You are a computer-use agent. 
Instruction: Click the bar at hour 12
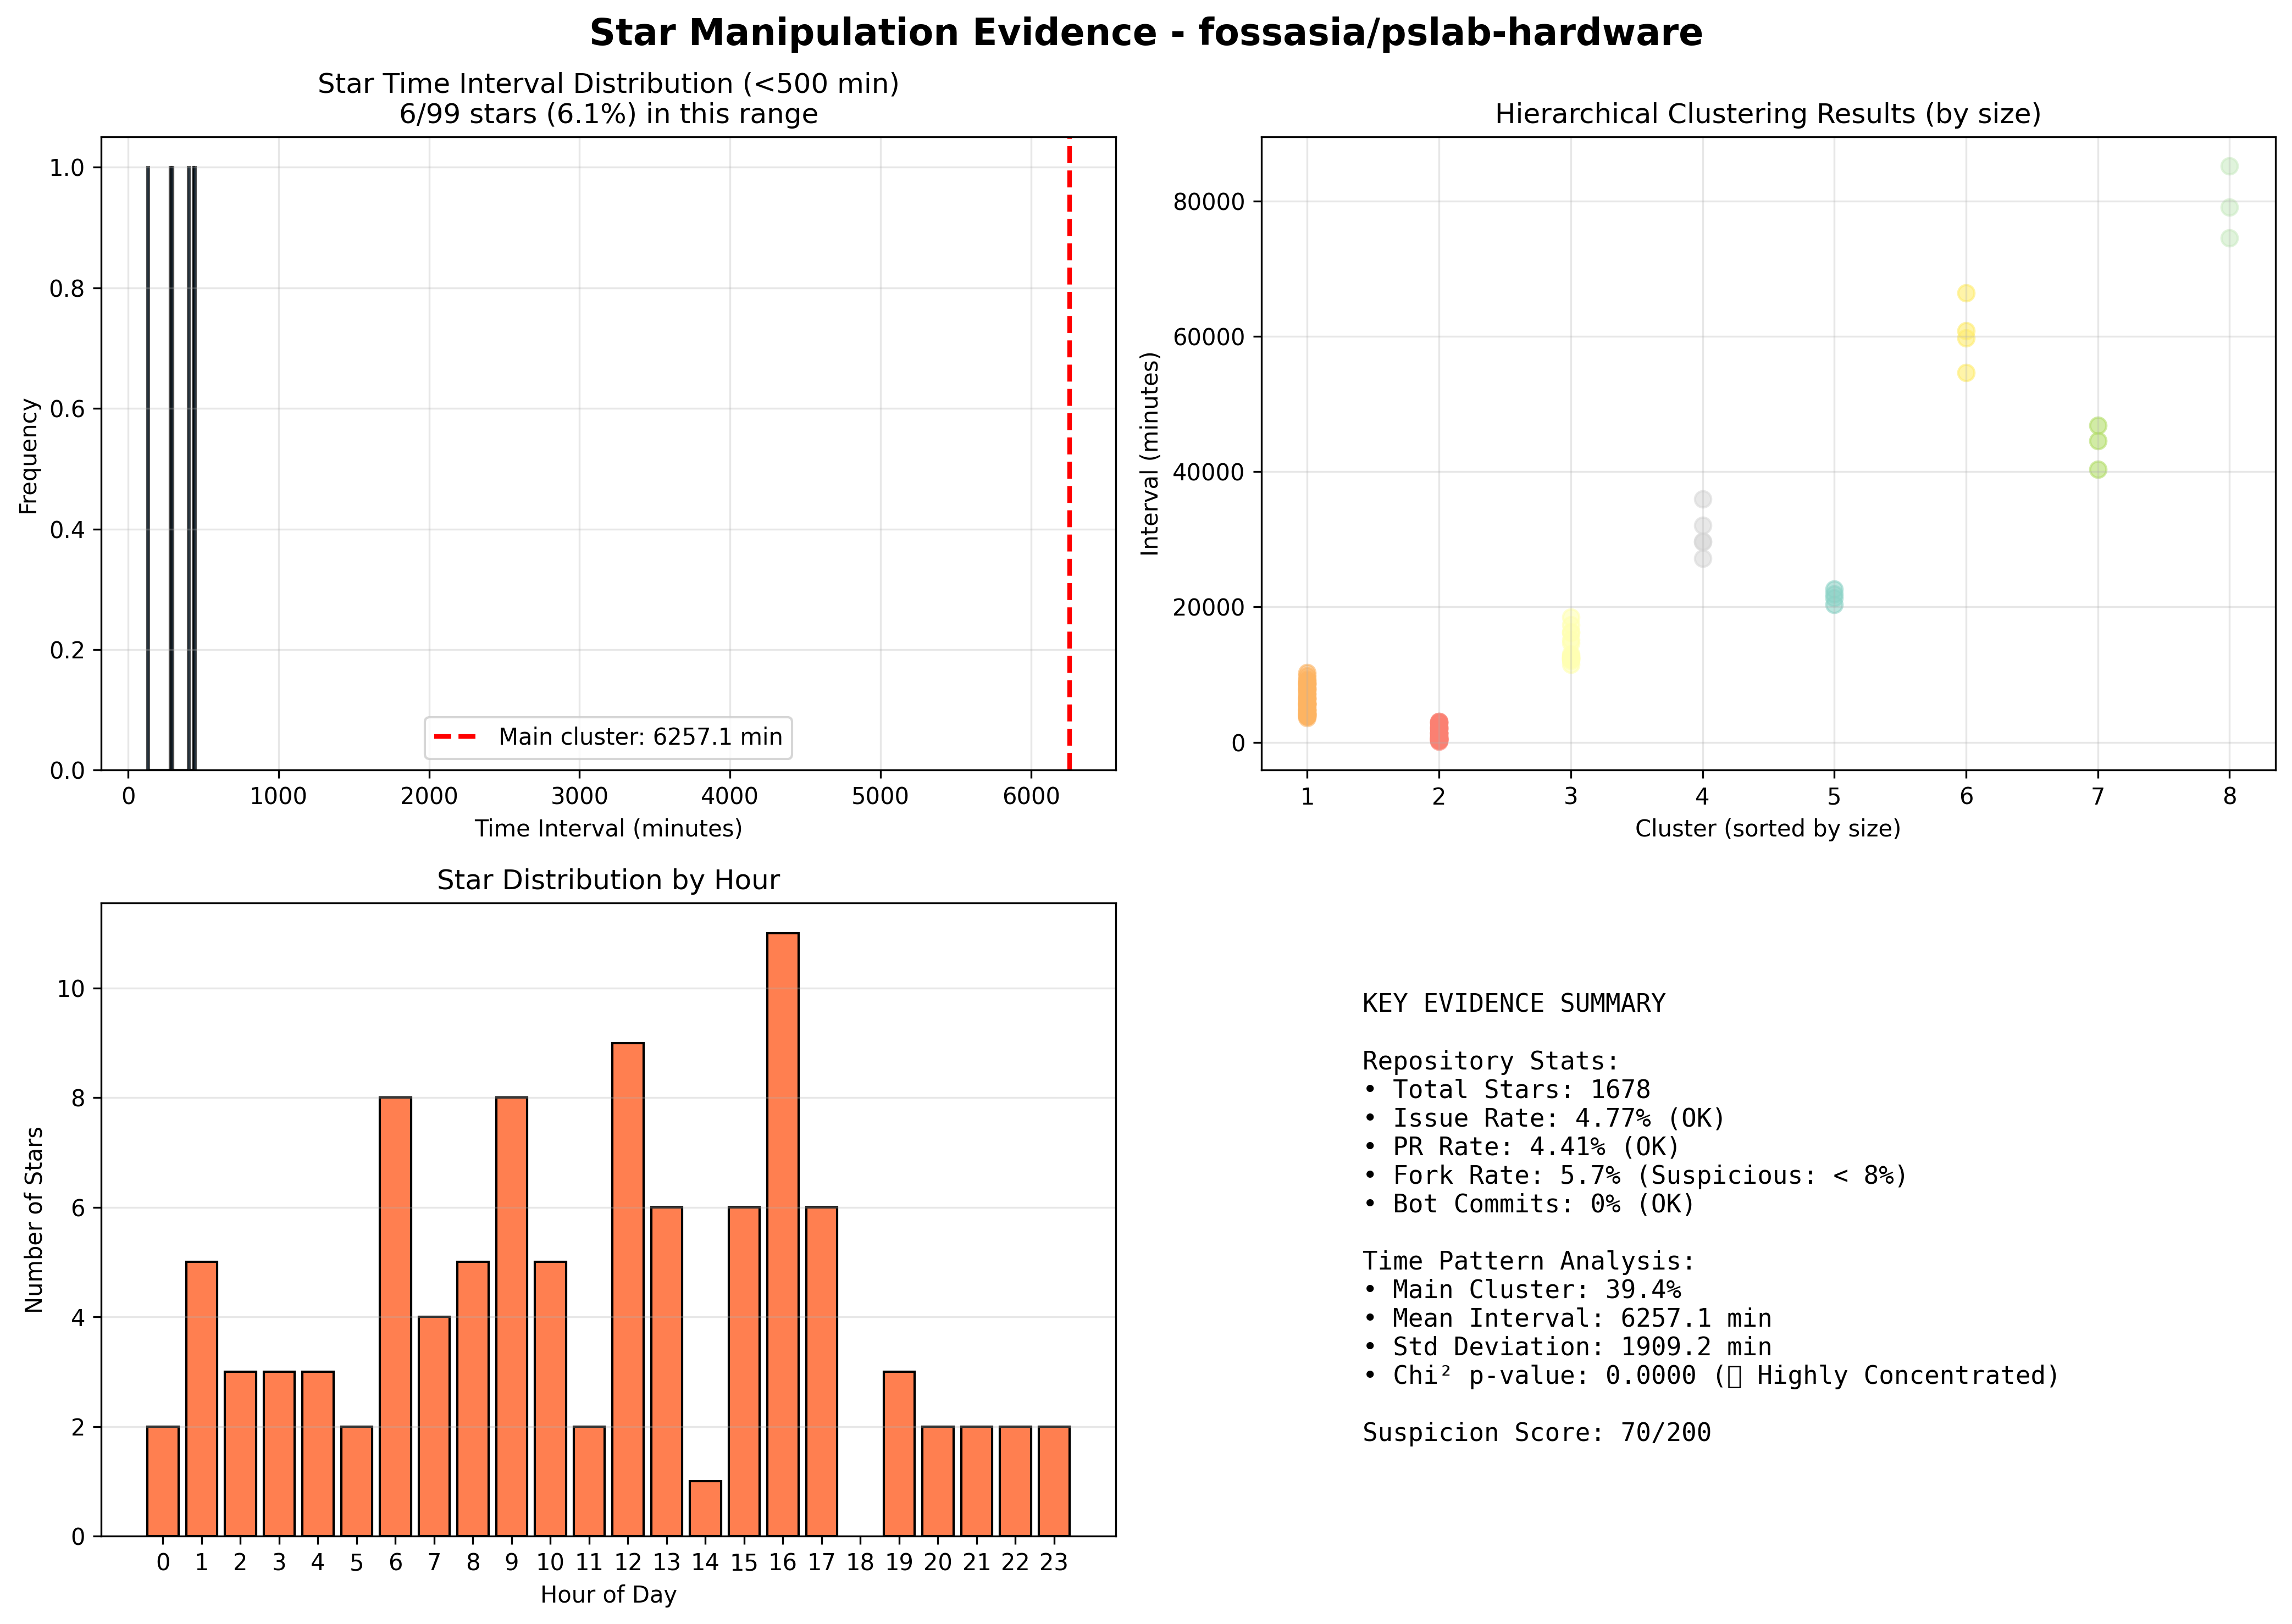pos(628,1289)
